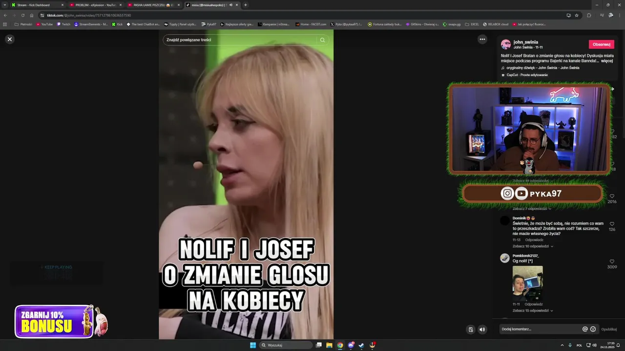Click the Instagram icon on PYKA97 banner
Image resolution: width=625 pixels, height=351 pixels.
click(507, 194)
